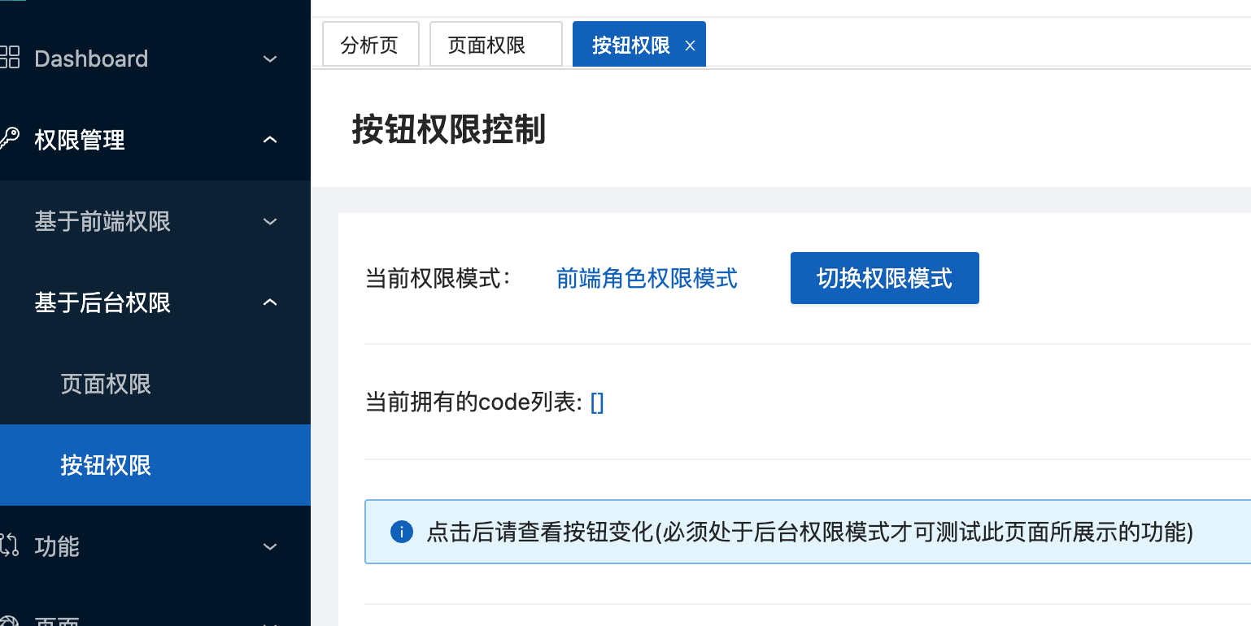This screenshot has height=626, width=1251.
Task: Select 页面权限 in the sidebar
Action: click(106, 384)
